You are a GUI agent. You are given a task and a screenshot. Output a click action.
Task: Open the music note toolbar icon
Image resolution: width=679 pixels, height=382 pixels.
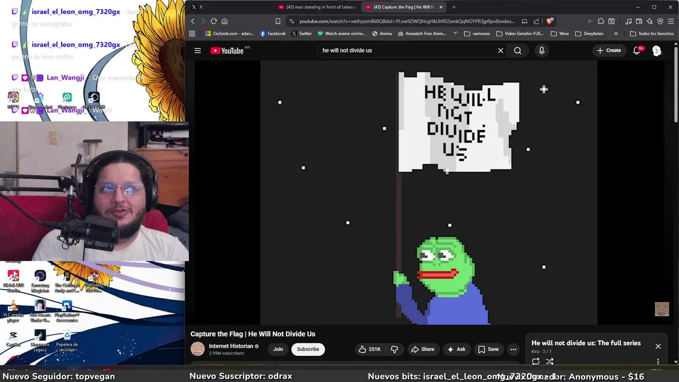tap(628, 21)
